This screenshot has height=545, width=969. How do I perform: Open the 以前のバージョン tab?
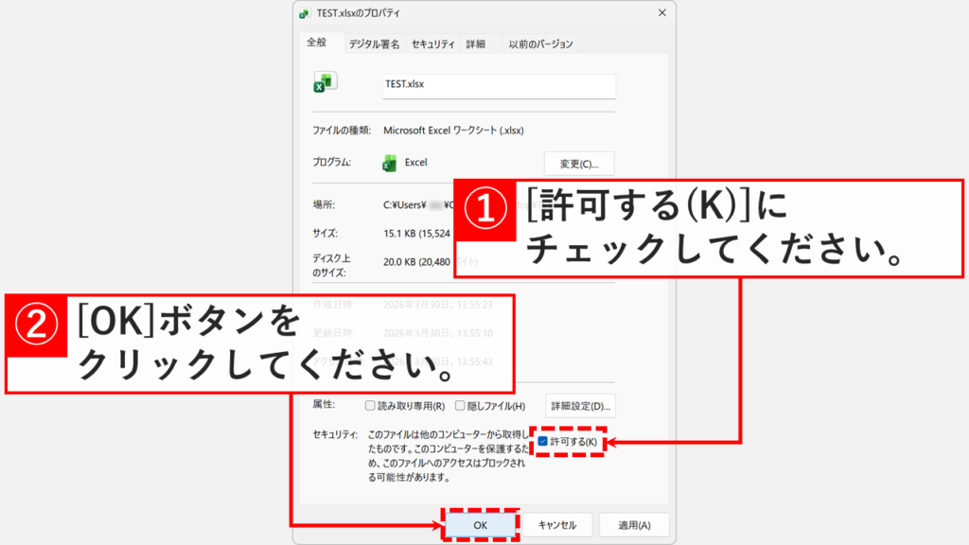(x=541, y=44)
